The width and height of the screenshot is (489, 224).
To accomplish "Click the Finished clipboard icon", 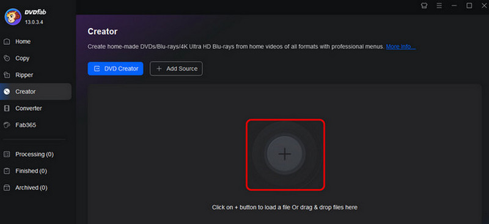I will (7, 171).
